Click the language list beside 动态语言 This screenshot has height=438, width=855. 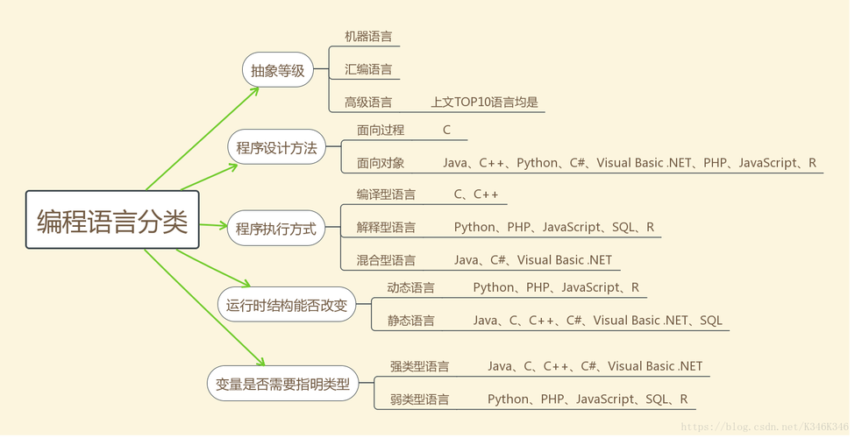[556, 287]
